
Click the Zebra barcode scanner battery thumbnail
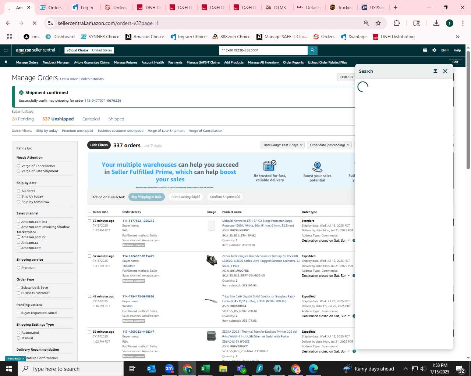(x=212, y=260)
